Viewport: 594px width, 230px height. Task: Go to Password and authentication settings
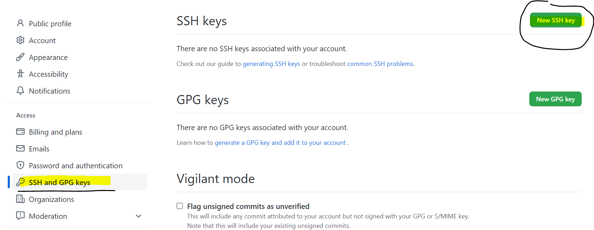76,165
